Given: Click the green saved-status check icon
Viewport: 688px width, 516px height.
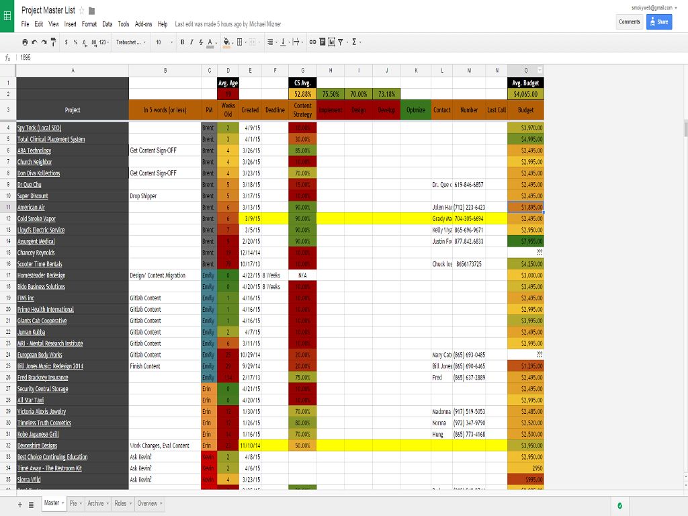Looking at the screenshot, I should tap(619, 505).
